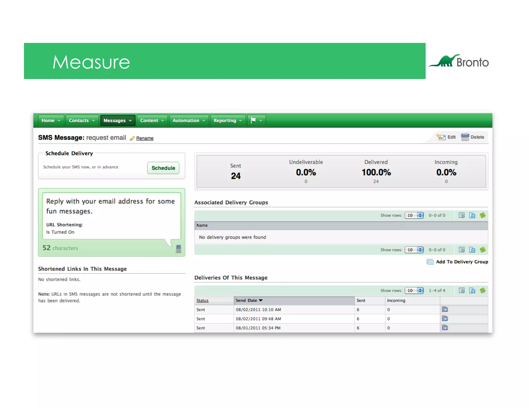Click the Schedule button
Image resolution: width=529 pixels, height=408 pixels.
(x=163, y=168)
